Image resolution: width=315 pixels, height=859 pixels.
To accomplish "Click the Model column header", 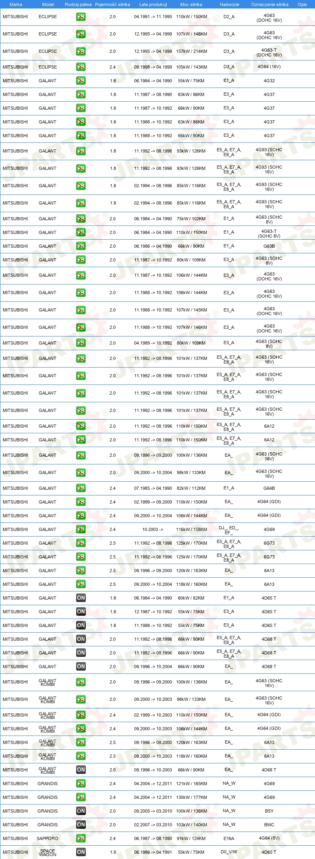I will 48,4.
